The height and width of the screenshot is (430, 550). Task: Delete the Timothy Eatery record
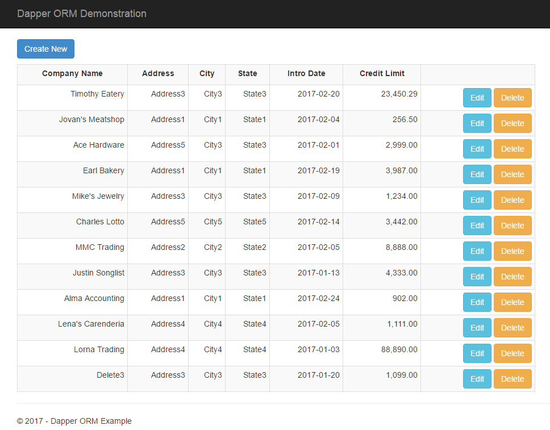pos(512,97)
